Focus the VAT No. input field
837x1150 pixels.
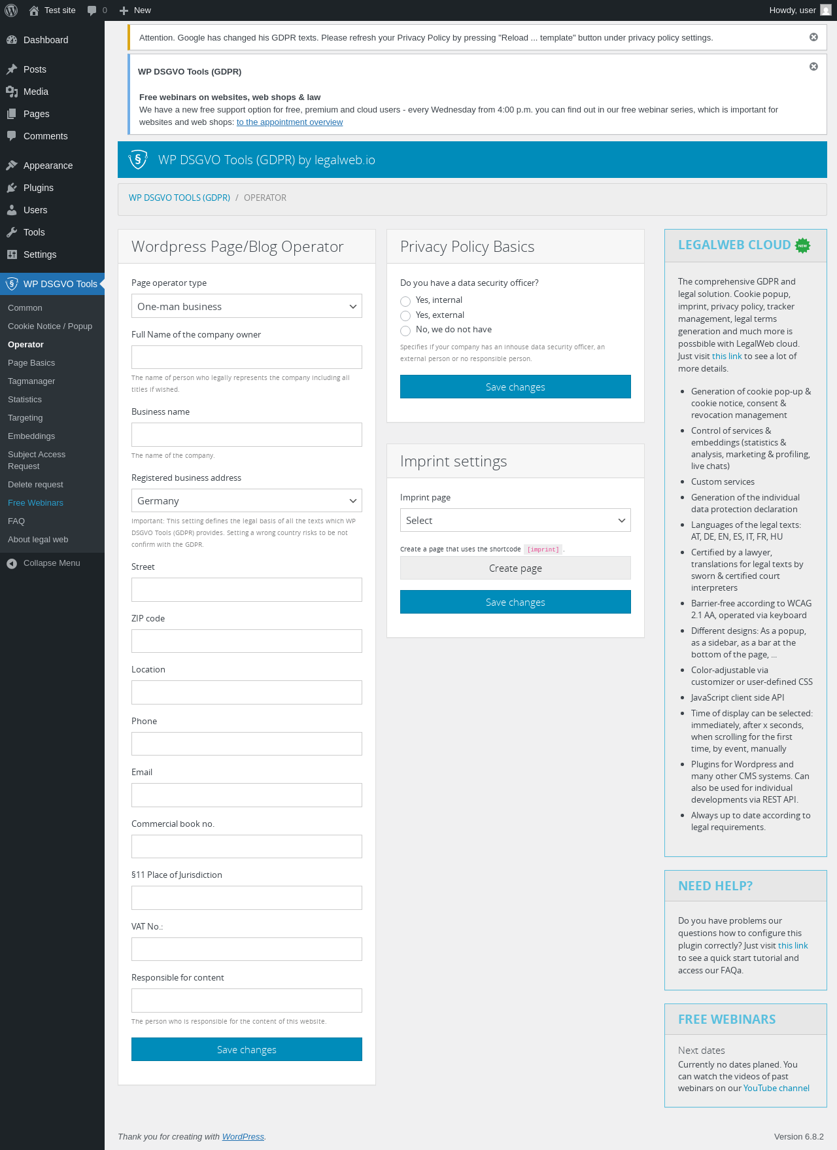pyautogui.click(x=247, y=949)
